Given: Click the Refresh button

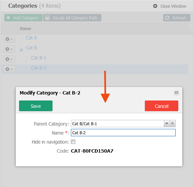Looking at the screenshot, I should (177, 18).
